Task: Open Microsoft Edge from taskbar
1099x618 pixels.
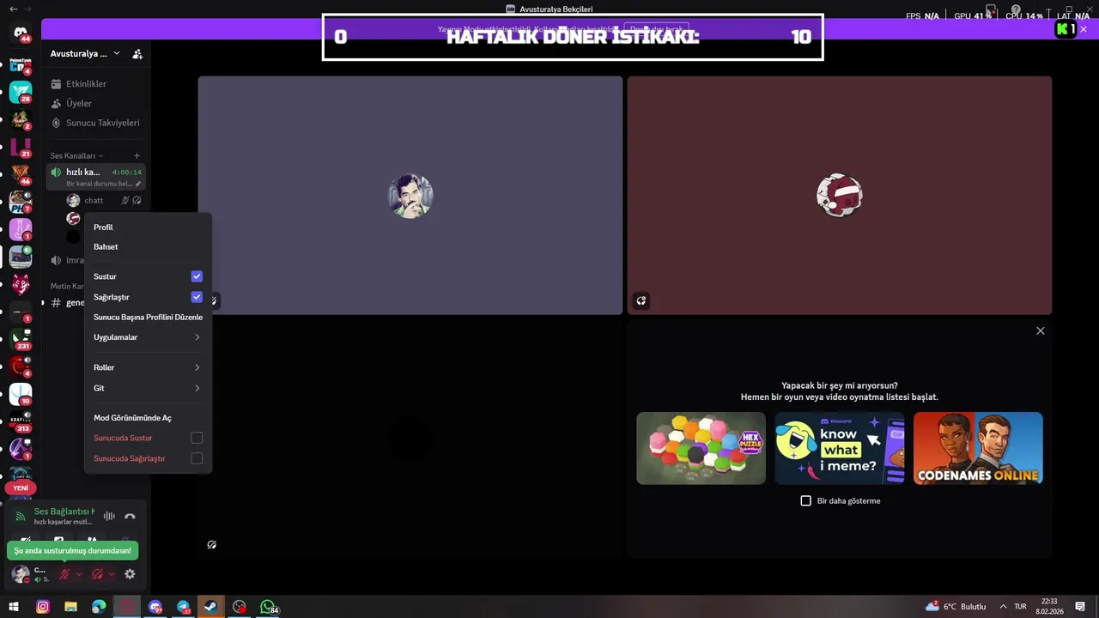Action: click(x=99, y=607)
